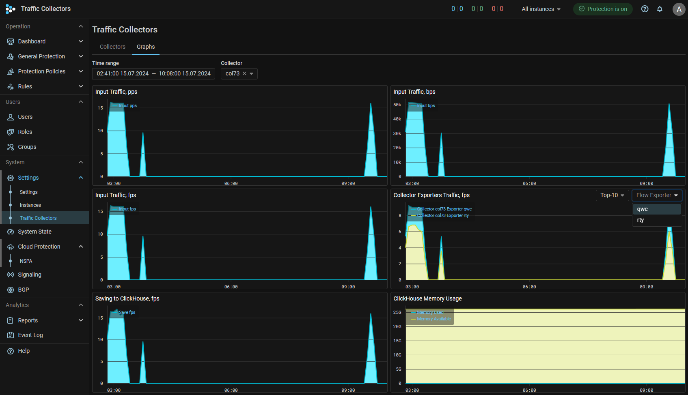Click the help question mark icon in header
The height and width of the screenshot is (395, 688).
coord(645,9)
